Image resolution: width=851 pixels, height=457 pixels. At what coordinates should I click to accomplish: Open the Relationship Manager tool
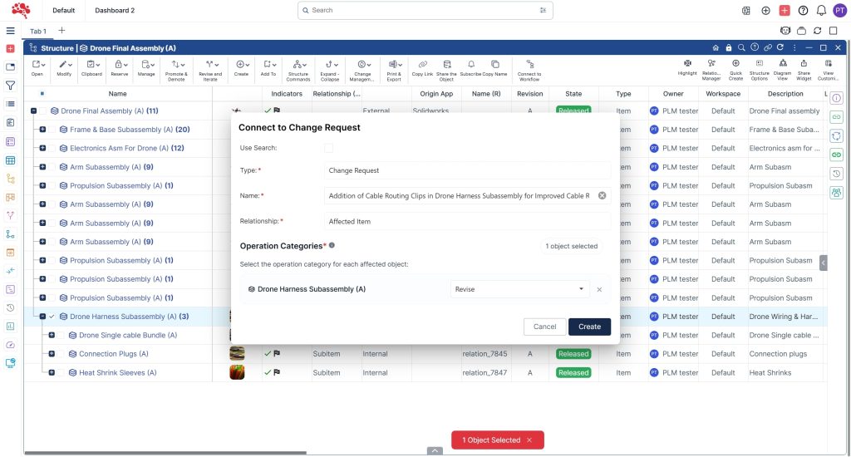coord(711,63)
